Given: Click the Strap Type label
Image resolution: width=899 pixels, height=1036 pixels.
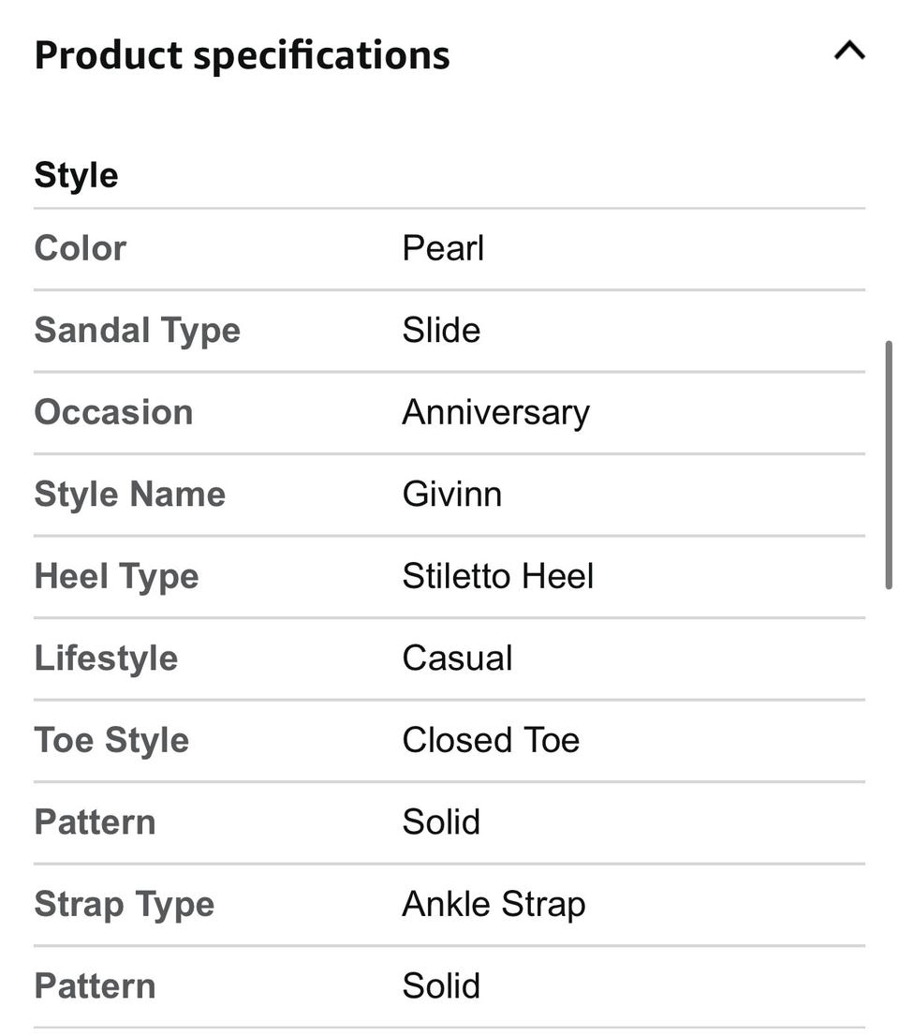Looking at the screenshot, I should click(125, 905).
